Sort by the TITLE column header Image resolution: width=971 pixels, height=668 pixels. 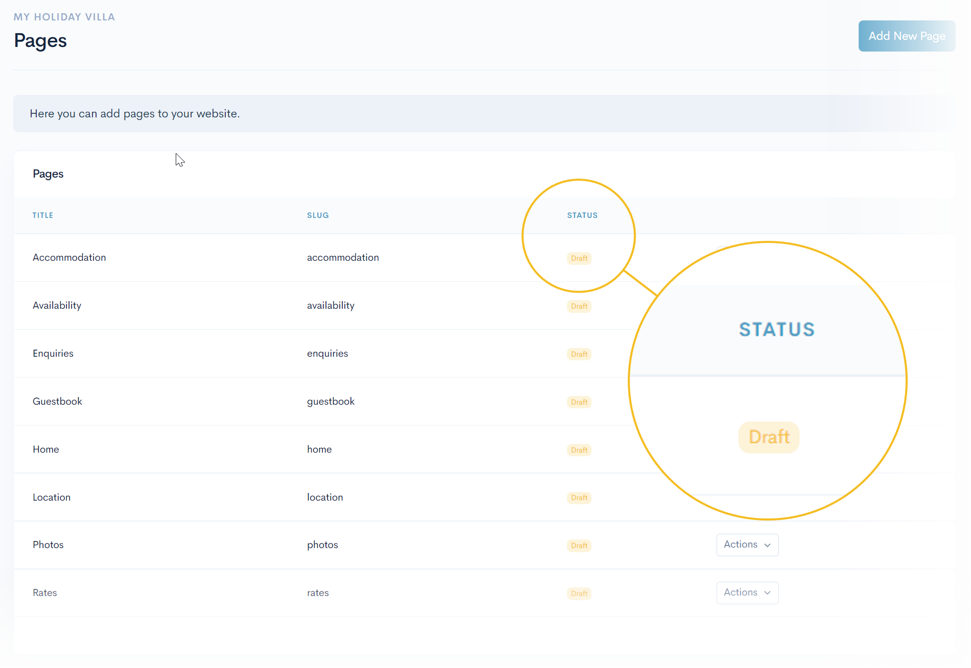point(43,215)
